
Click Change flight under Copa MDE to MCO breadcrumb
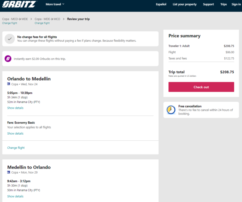(42, 23)
